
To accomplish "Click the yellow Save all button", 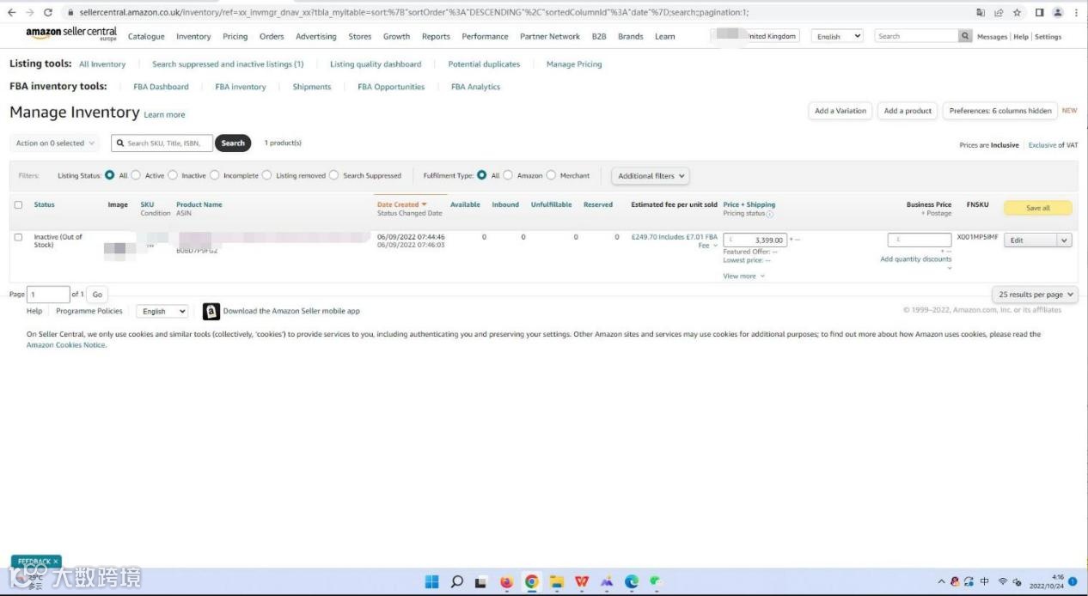I will click(x=1038, y=208).
